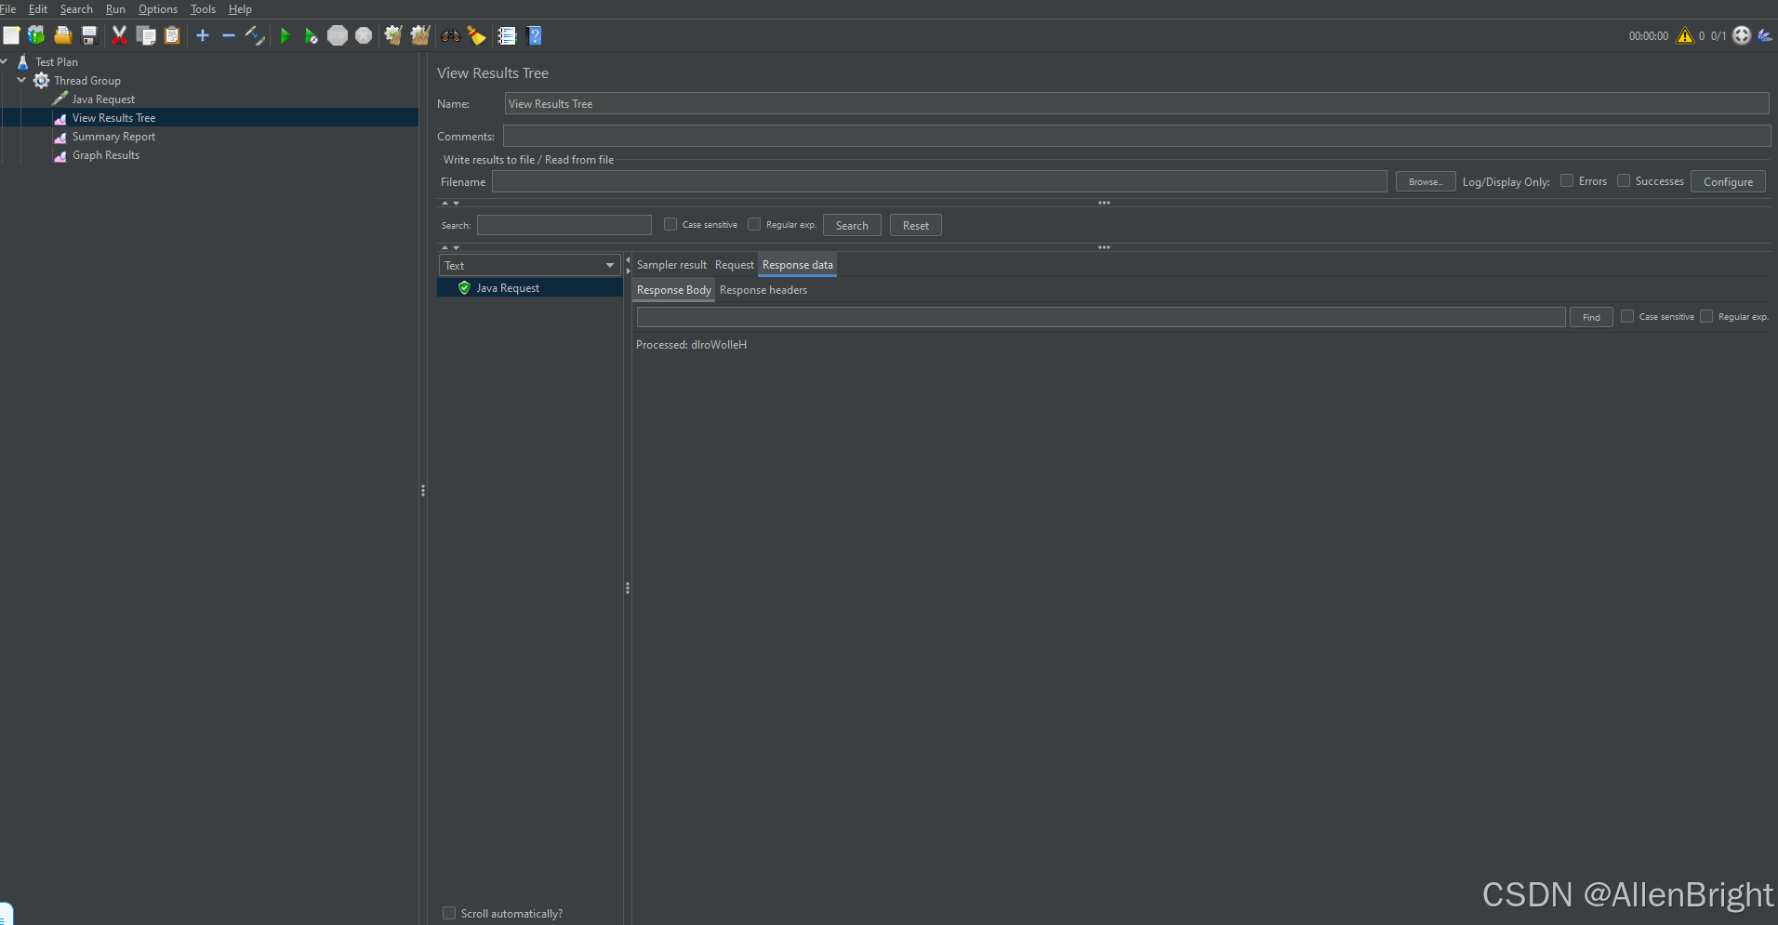The image size is (1778, 925).
Task: Check the Successes checkbox
Action: click(x=1624, y=181)
